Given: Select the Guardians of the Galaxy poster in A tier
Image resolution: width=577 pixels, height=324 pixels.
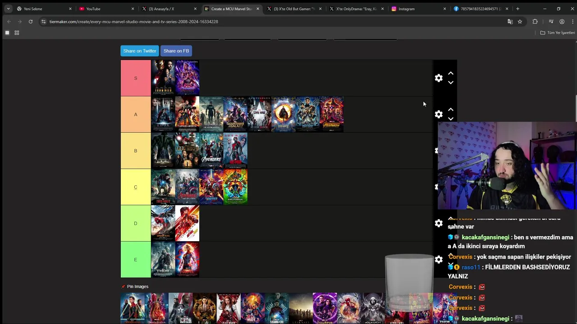Looking at the screenshot, I should tap(235, 114).
